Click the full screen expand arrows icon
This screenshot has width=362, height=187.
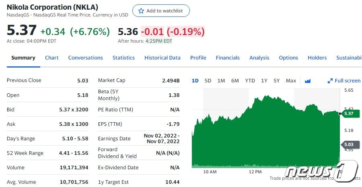(x=330, y=81)
